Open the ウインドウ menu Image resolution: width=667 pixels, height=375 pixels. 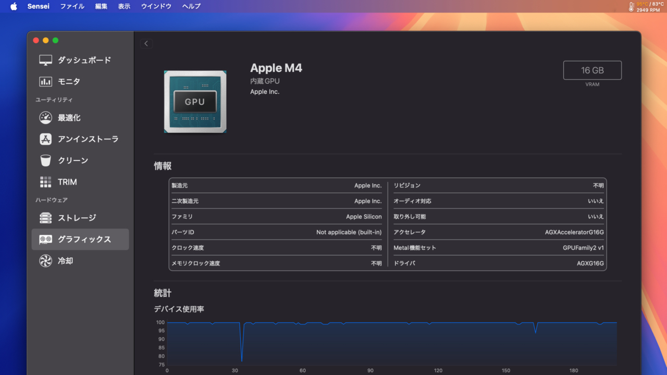pos(156,6)
